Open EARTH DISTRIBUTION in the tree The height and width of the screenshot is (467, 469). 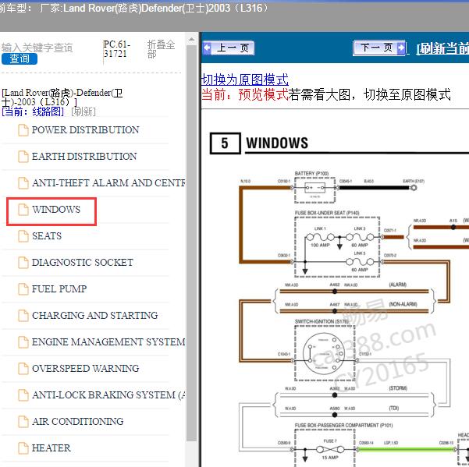(x=84, y=156)
